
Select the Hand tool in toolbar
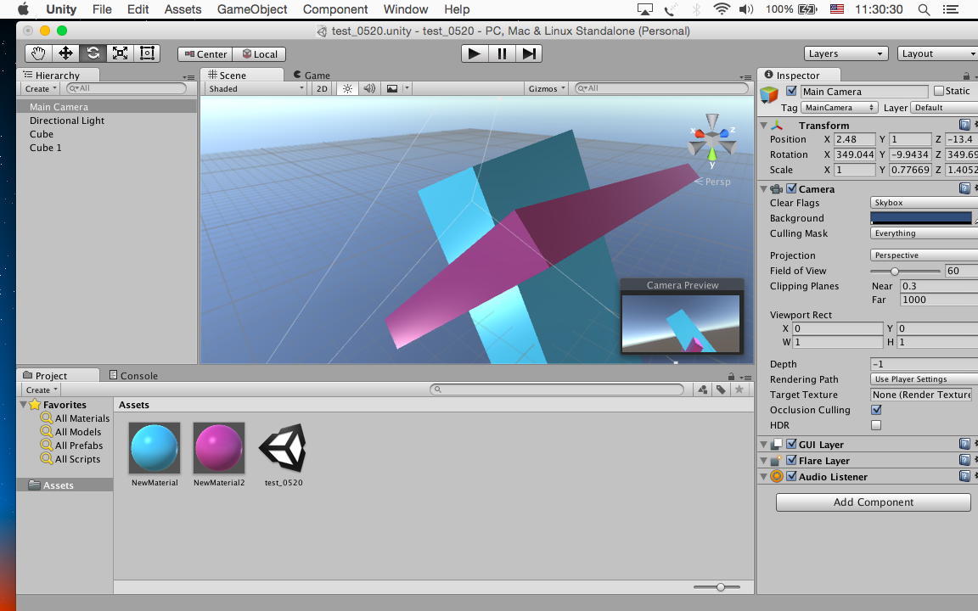[38, 53]
